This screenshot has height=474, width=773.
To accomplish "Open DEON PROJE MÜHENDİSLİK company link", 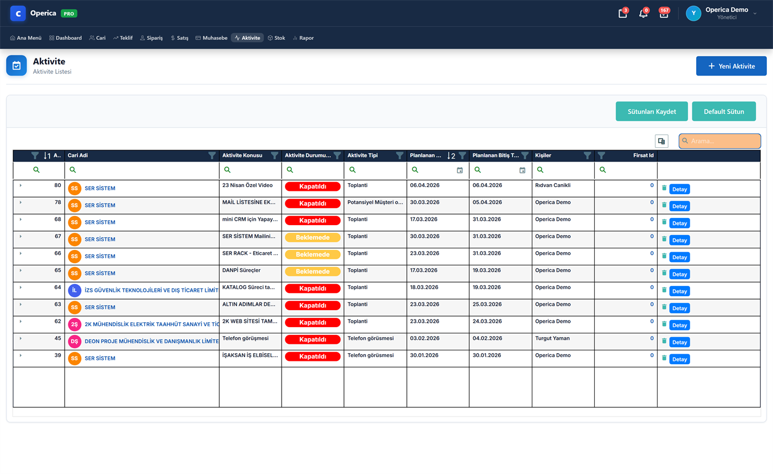I will [x=152, y=341].
